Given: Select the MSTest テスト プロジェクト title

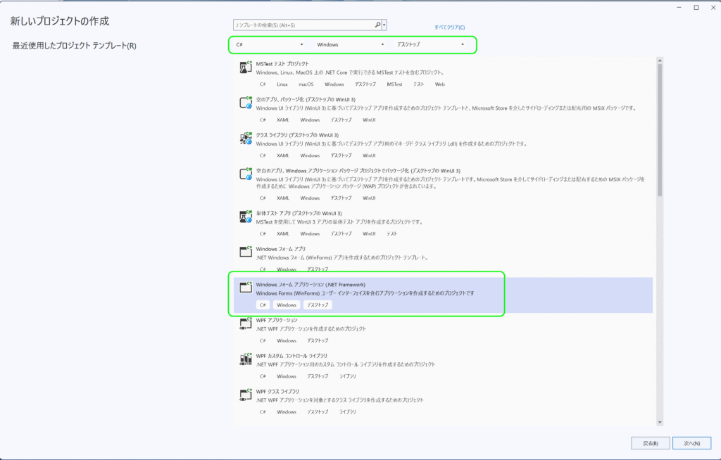Looking at the screenshot, I should 282,64.
